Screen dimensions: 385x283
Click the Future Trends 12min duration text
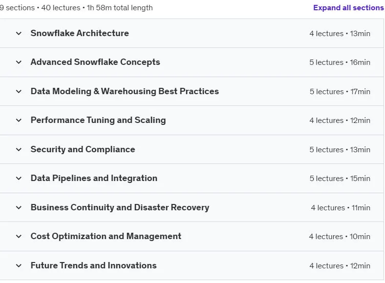tap(360, 266)
